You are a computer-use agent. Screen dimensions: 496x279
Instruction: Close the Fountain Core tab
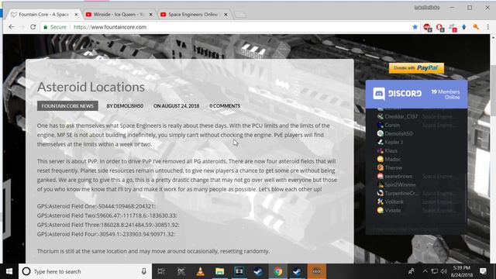76,15
